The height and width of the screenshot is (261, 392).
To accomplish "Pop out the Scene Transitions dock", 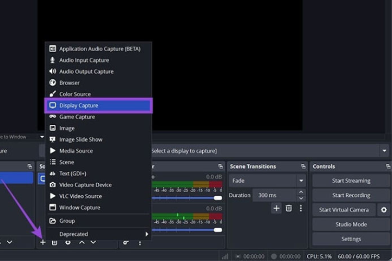I will pos(303,167).
